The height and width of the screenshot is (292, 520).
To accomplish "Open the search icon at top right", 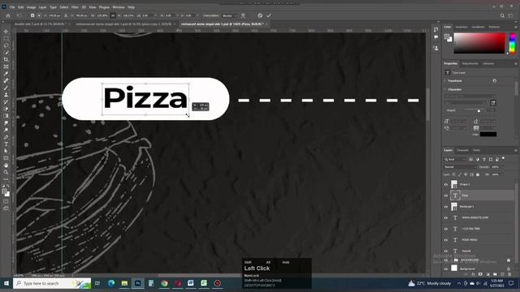I will click(502, 15).
